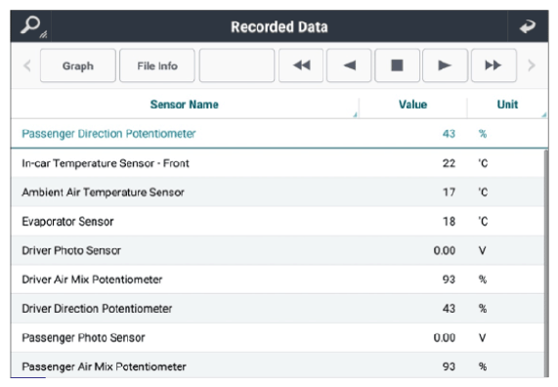Image resolution: width=558 pixels, height=387 pixels.
Task: Select Ambient Air Temperature Sensor row
Action: 278,193
